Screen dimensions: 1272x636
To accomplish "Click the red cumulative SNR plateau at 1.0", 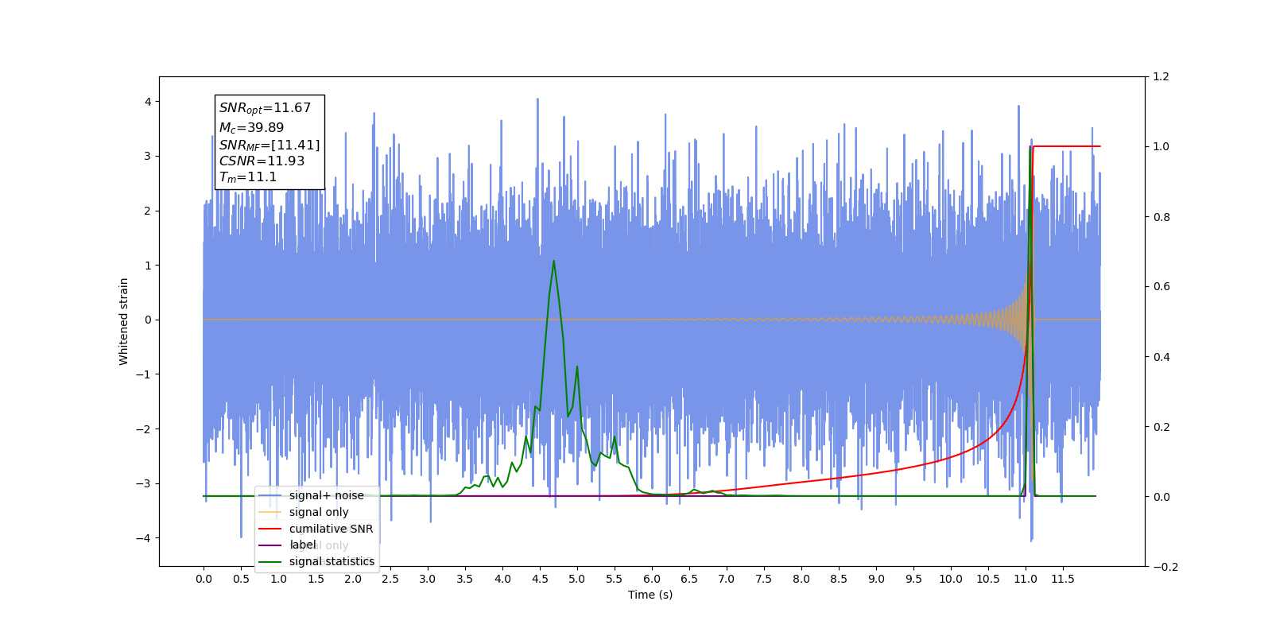I will [1066, 146].
